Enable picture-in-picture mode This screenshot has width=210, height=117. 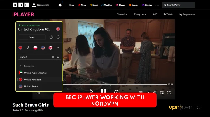(x=162, y=93)
